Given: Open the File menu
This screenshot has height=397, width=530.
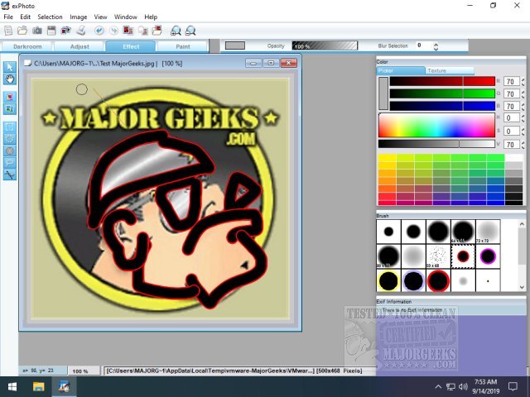Looking at the screenshot, I should tap(8, 17).
